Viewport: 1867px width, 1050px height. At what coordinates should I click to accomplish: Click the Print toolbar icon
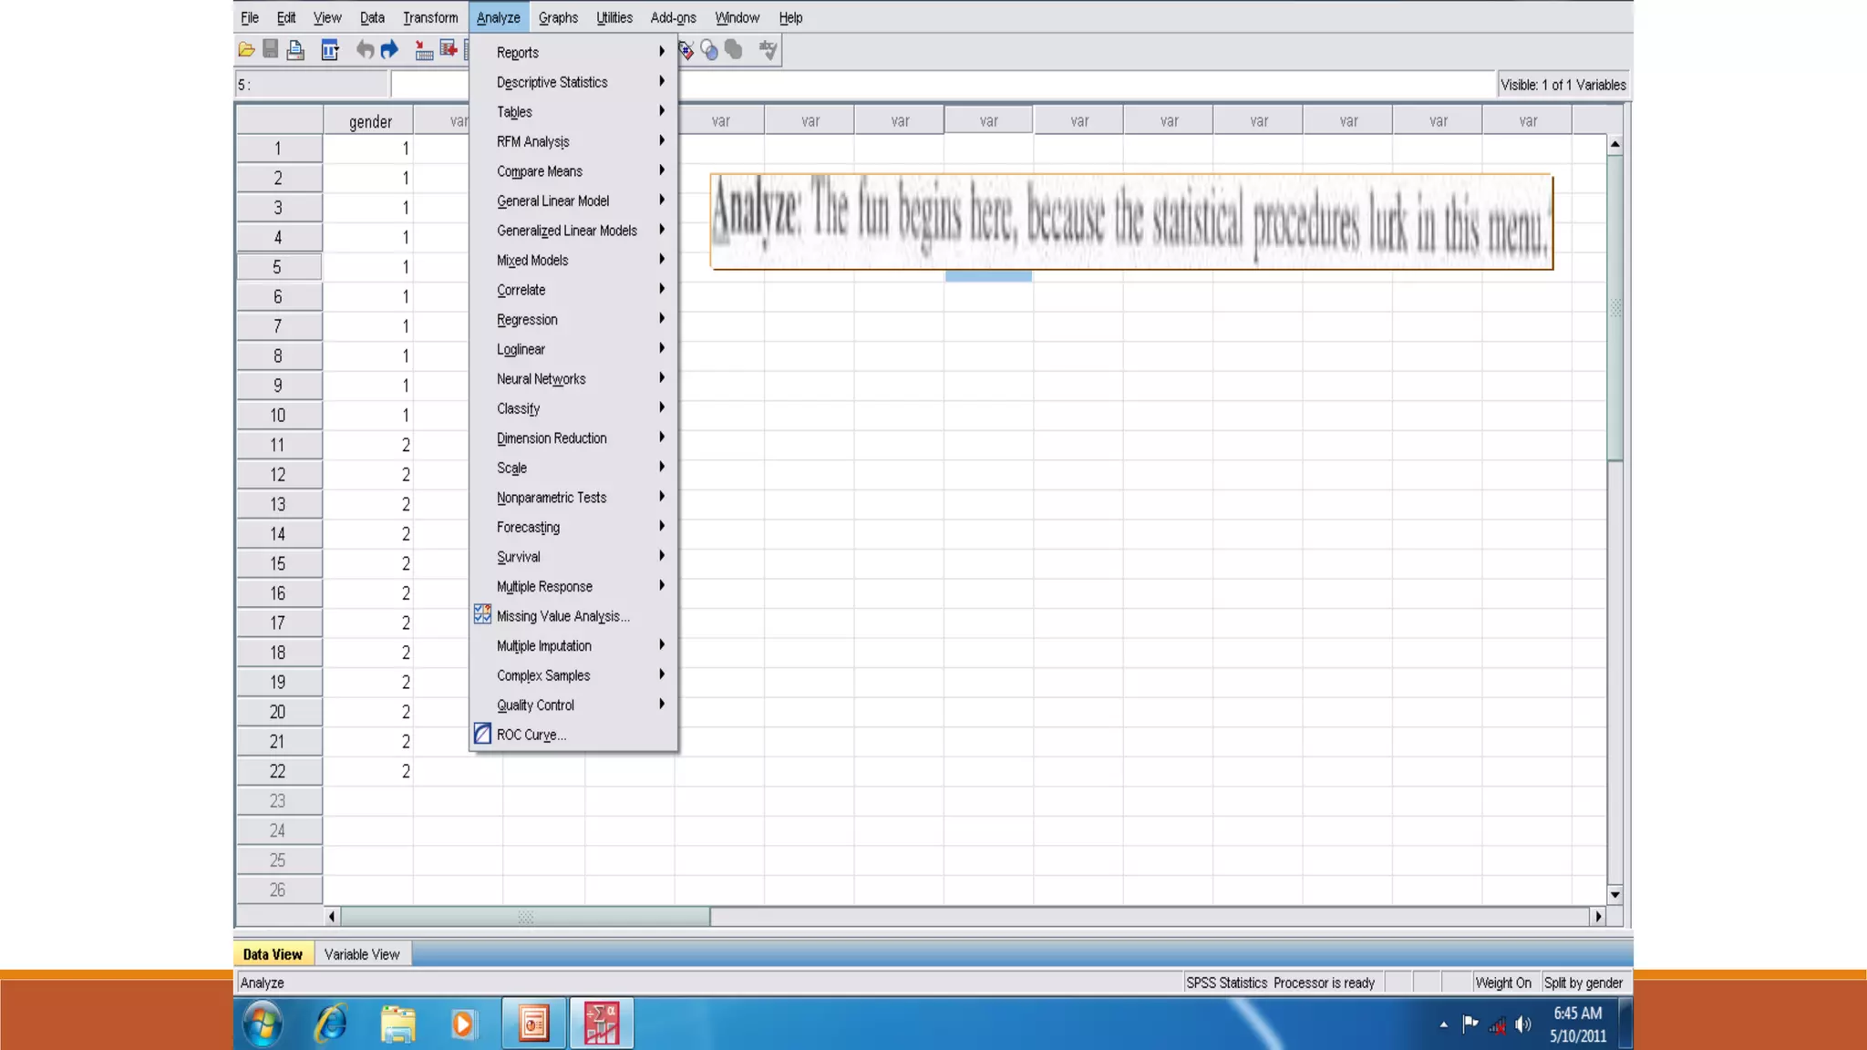pos(295,50)
